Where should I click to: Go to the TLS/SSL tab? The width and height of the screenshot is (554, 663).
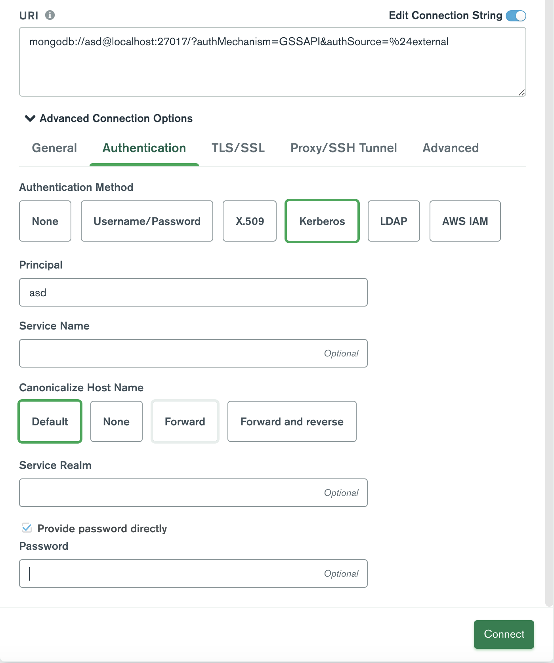(238, 148)
